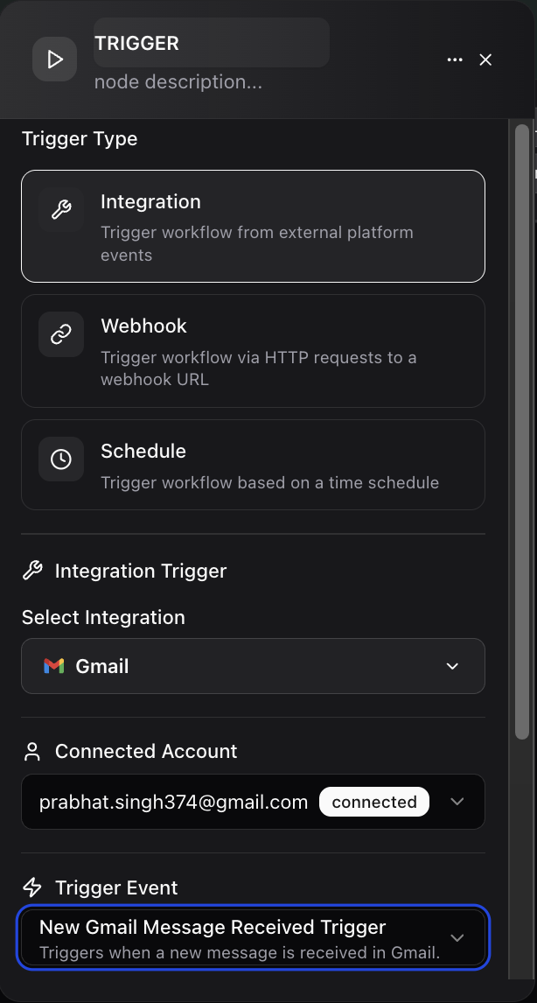Click the Schedule clock icon

click(x=60, y=459)
